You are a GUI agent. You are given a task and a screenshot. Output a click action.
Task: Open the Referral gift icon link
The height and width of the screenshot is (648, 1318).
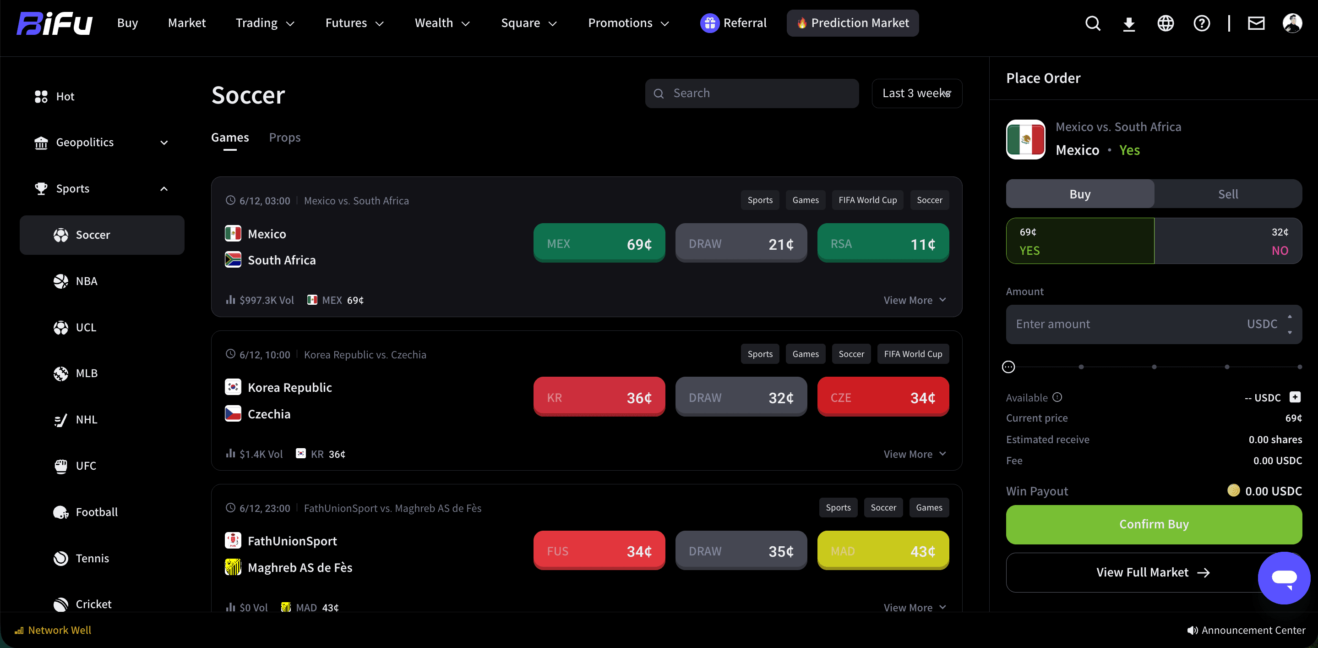[x=733, y=23]
